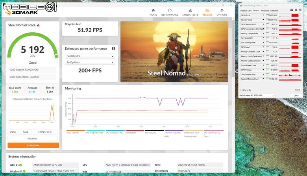Click GPU-Z refresh icon
The width and height of the screenshot is (307, 176).
(x=296, y=10)
